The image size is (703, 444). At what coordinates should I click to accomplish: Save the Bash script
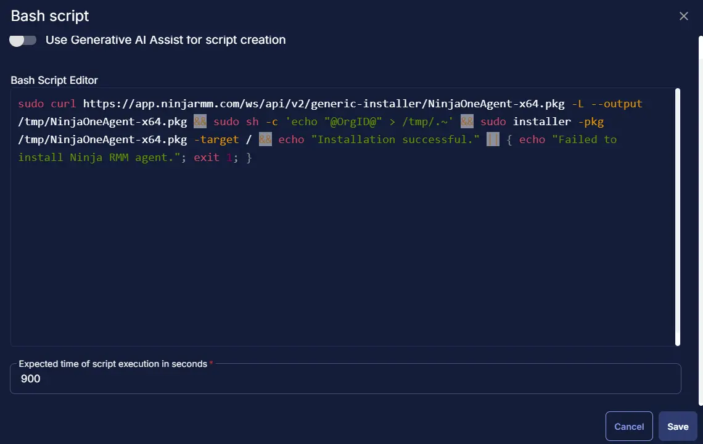click(678, 427)
